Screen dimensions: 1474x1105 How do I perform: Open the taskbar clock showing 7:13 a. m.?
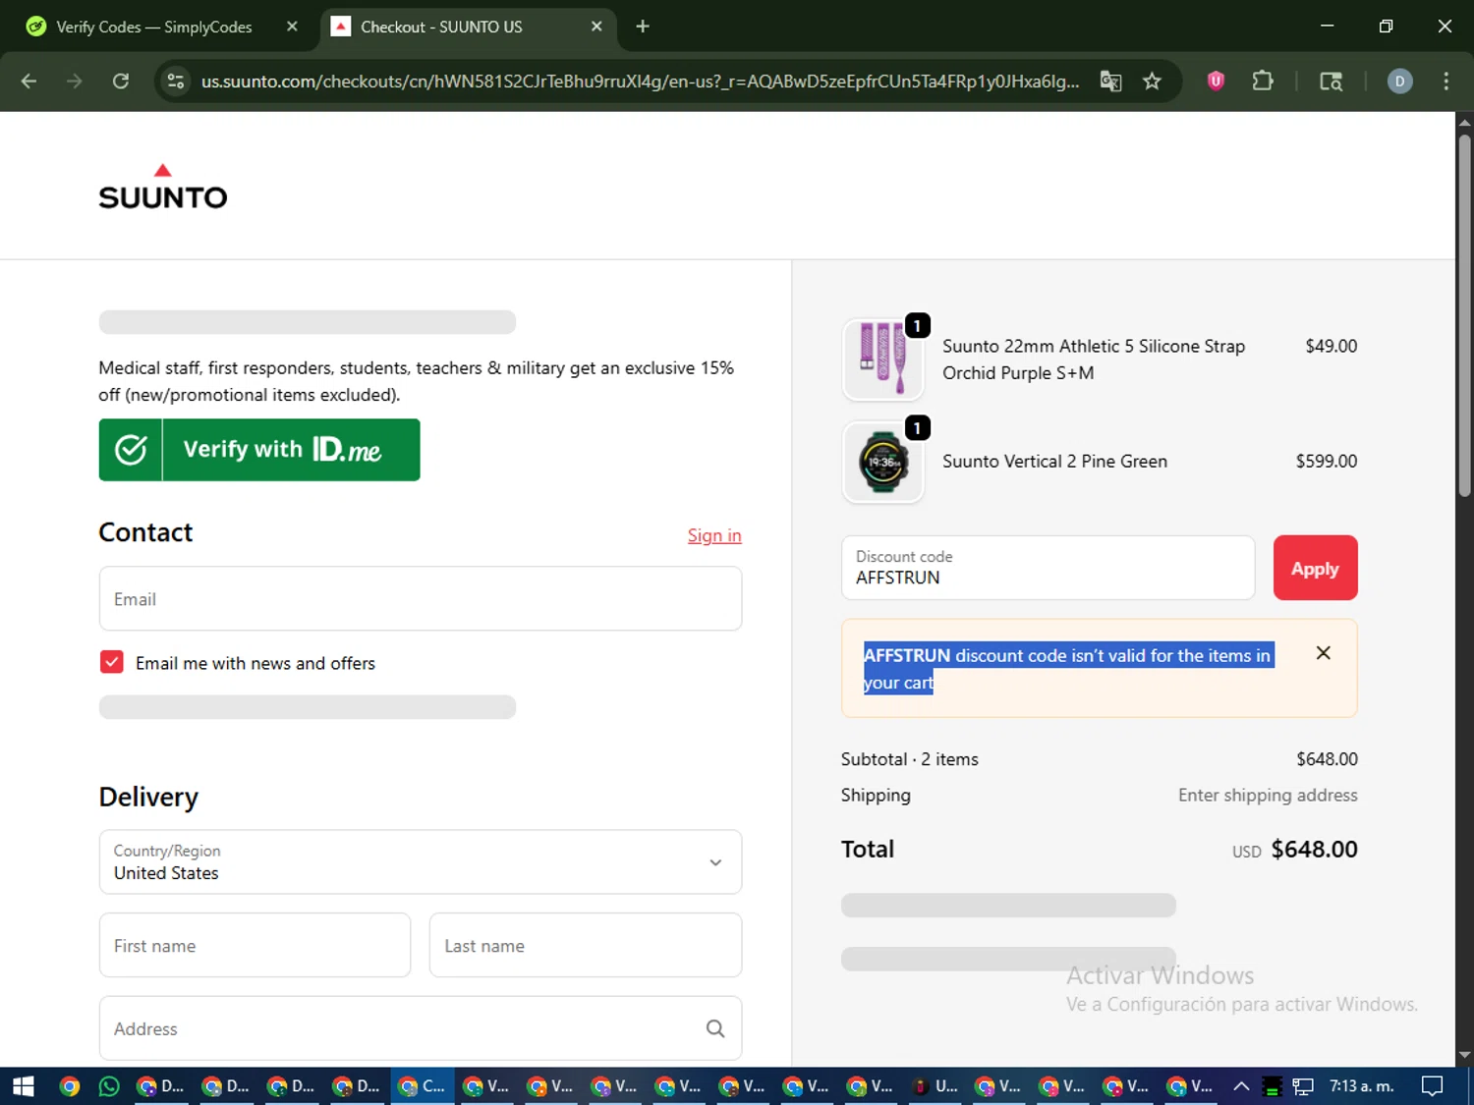tap(1361, 1086)
